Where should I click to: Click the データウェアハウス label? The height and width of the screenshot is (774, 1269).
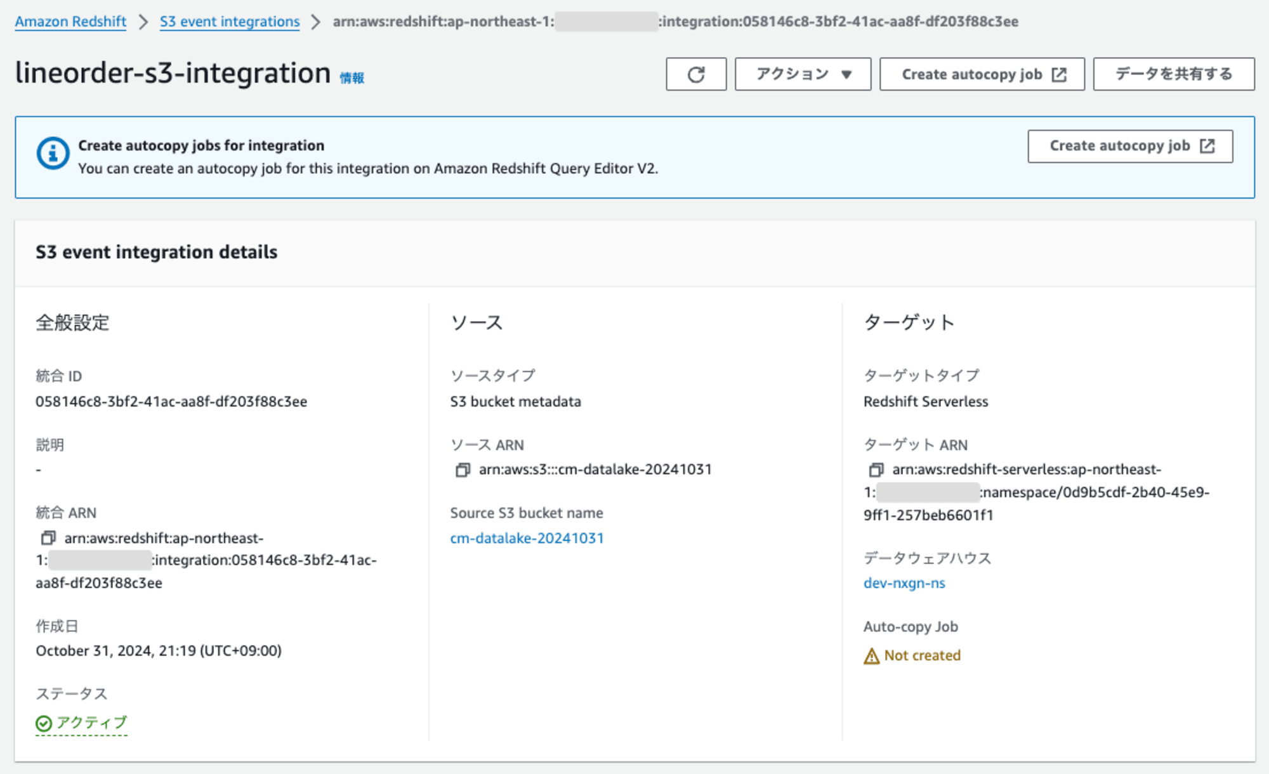click(927, 558)
